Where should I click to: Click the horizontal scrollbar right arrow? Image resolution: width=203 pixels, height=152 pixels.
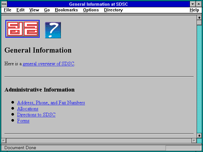point(194,141)
